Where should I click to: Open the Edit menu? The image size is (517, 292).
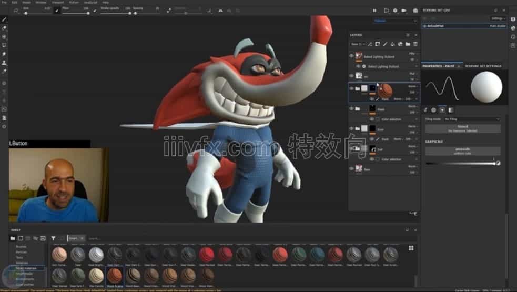15,2
